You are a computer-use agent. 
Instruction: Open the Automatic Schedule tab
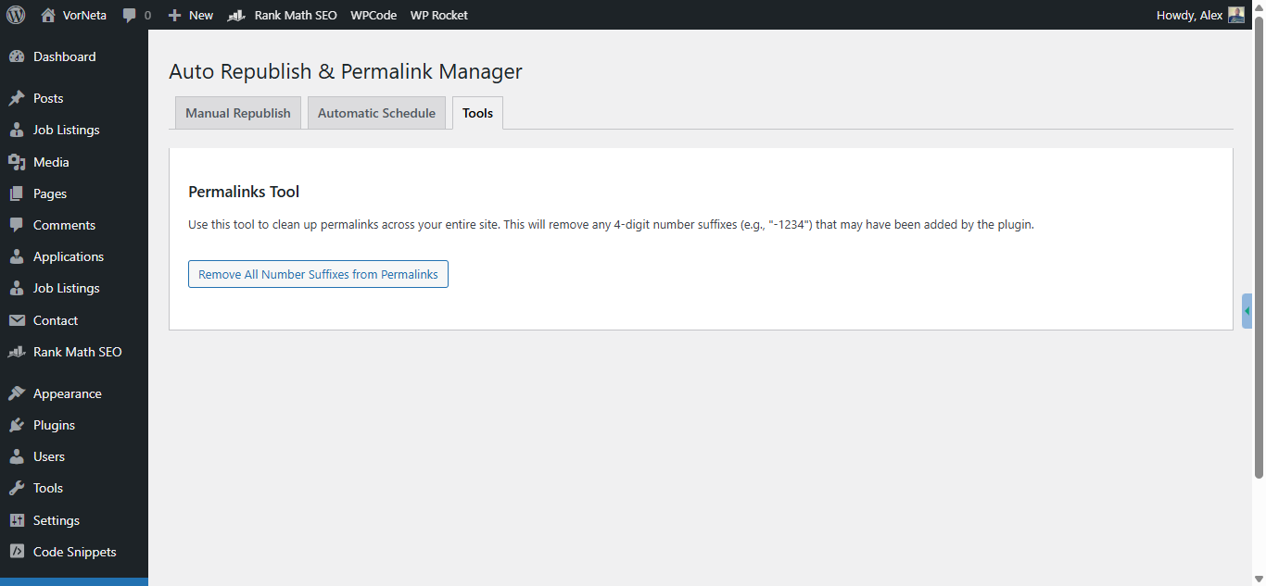point(376,112)
